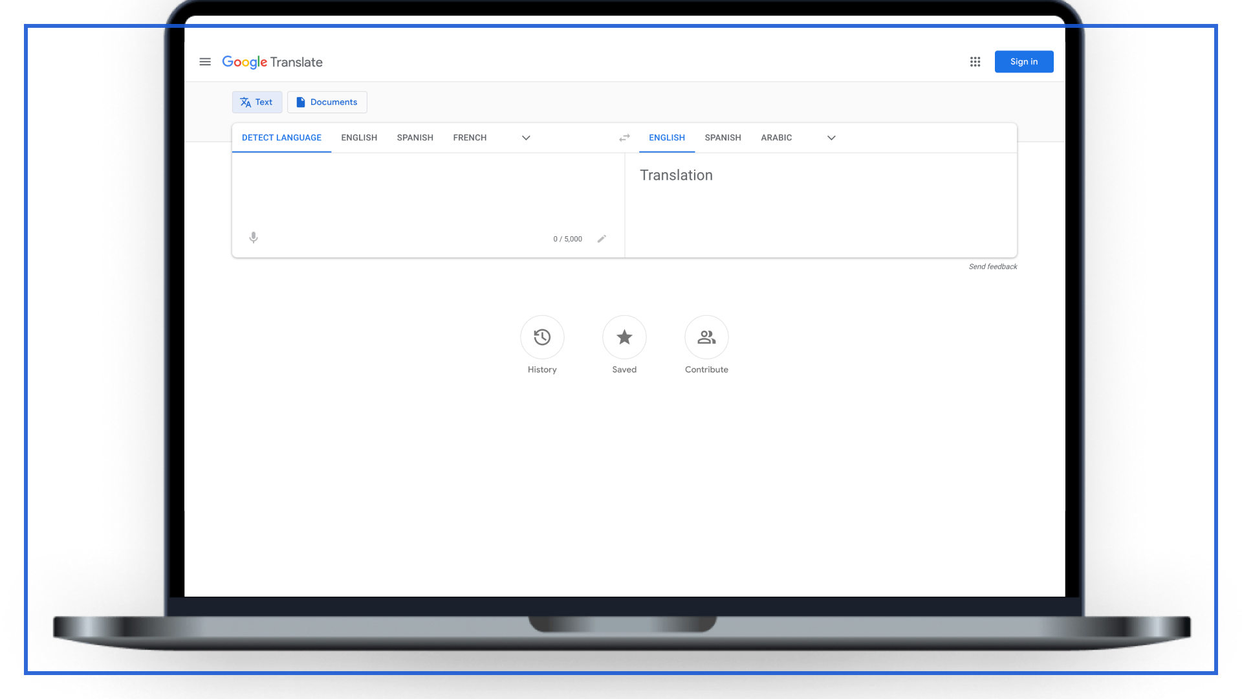
Task: Click the Sign in button
Action: pyautogui.click(x=1023, y=61)
